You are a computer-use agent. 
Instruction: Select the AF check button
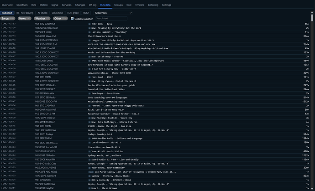click(x=42, y=13)
